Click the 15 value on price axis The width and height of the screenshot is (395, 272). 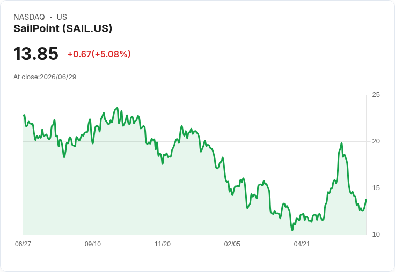pyautogui.click(x=376, y=188)
